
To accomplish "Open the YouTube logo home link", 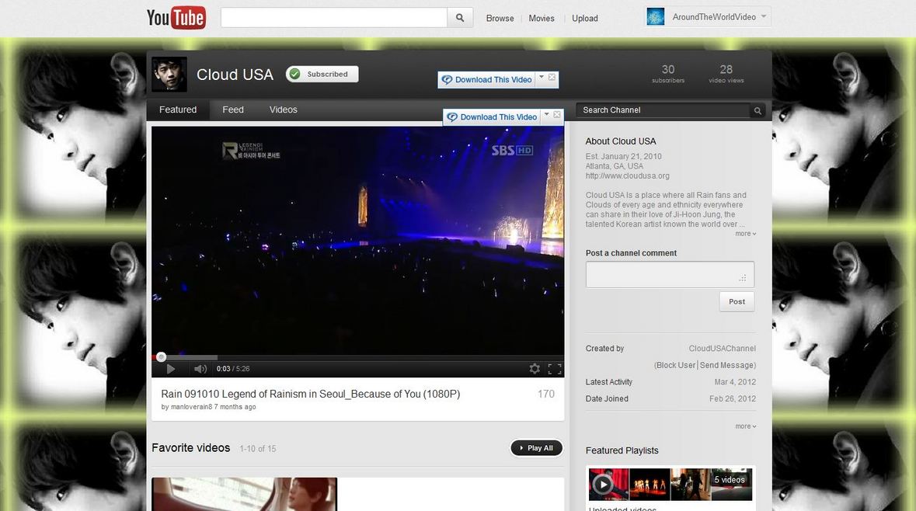I will (x=176, y=18).
